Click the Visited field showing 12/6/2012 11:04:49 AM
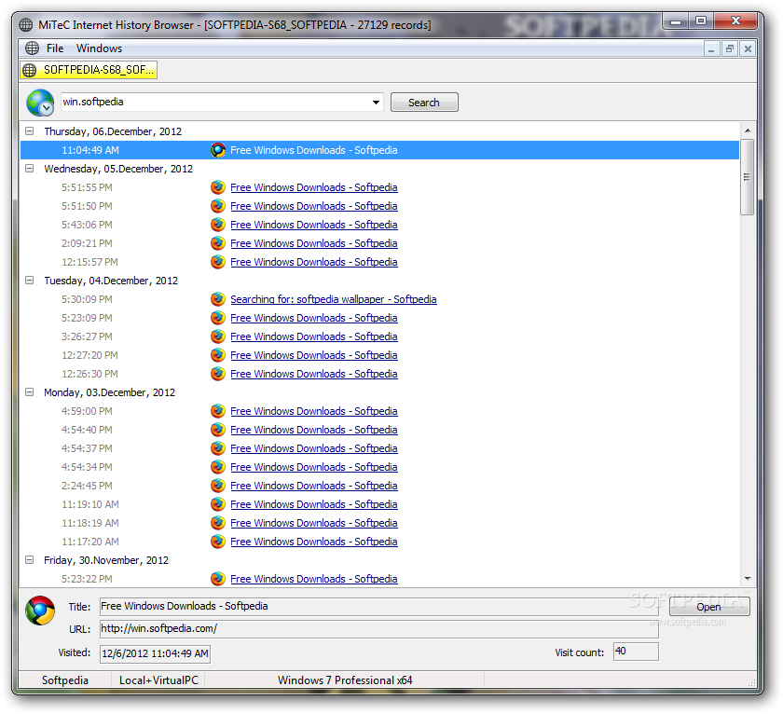This screenshot has width=783, height=714. point(155,653)
